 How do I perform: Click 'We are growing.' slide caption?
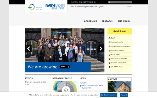[43, 67]
